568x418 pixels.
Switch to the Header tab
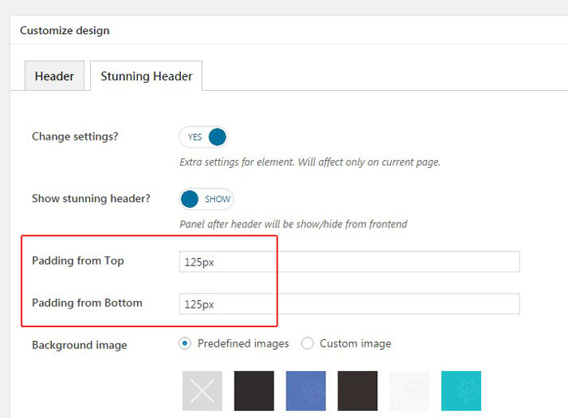(54, 76)
